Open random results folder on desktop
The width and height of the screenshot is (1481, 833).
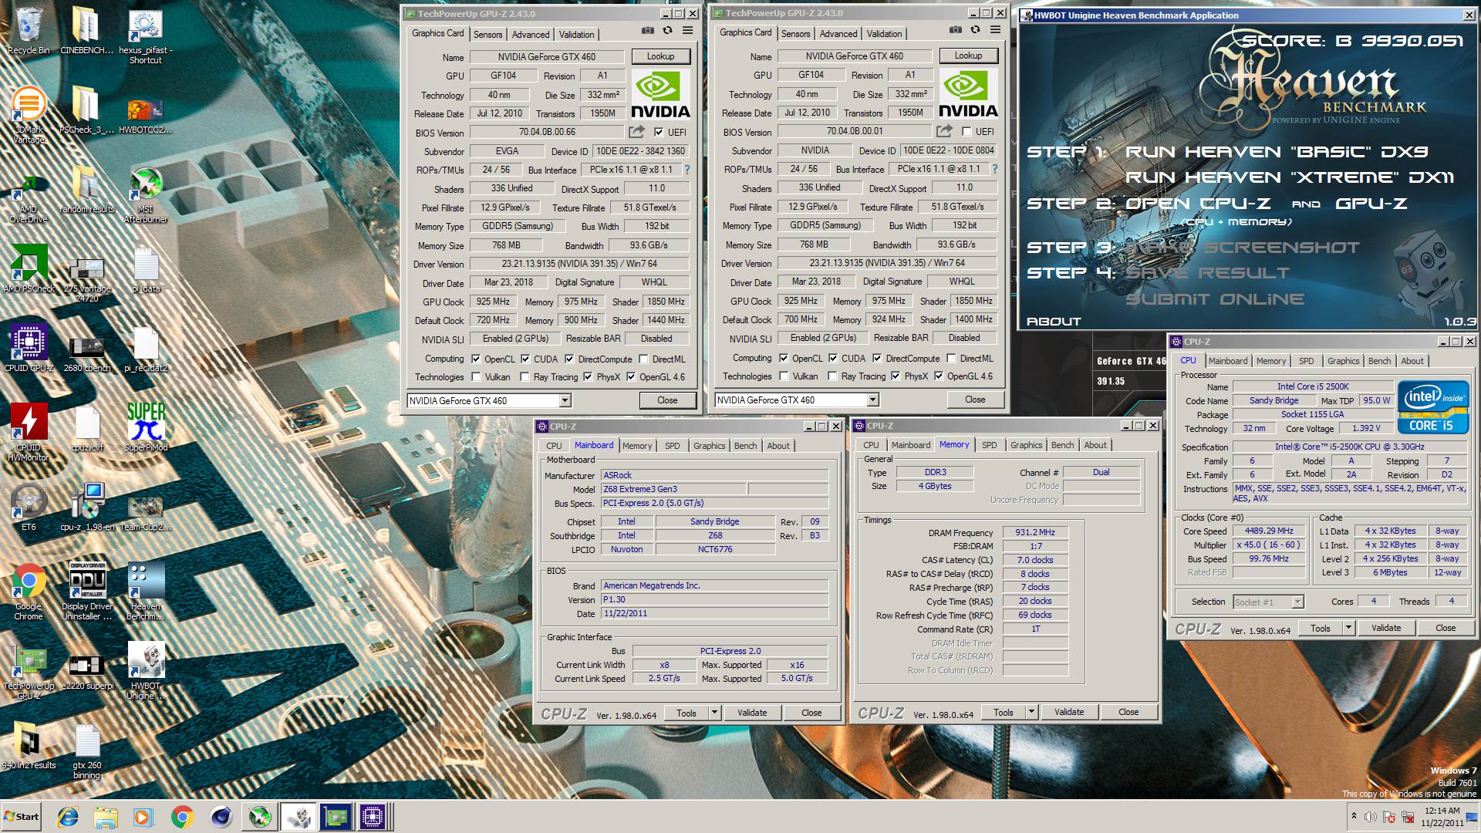click(87, 189)
